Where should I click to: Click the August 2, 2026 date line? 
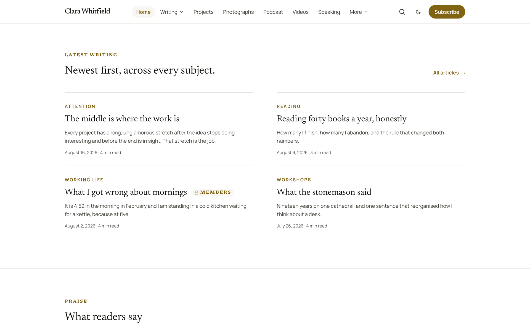tap(92, 226)
